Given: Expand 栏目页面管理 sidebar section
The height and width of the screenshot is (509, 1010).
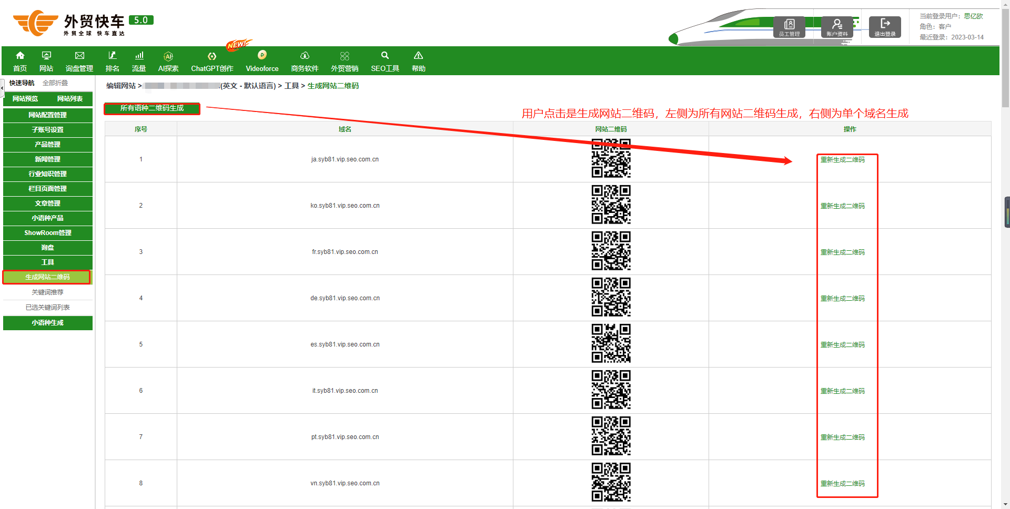Looking at the screenshot, I should click(x=48, y=188).
